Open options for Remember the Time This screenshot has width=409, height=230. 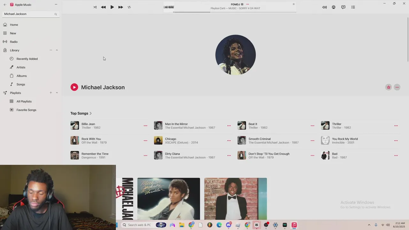(145, 156)
